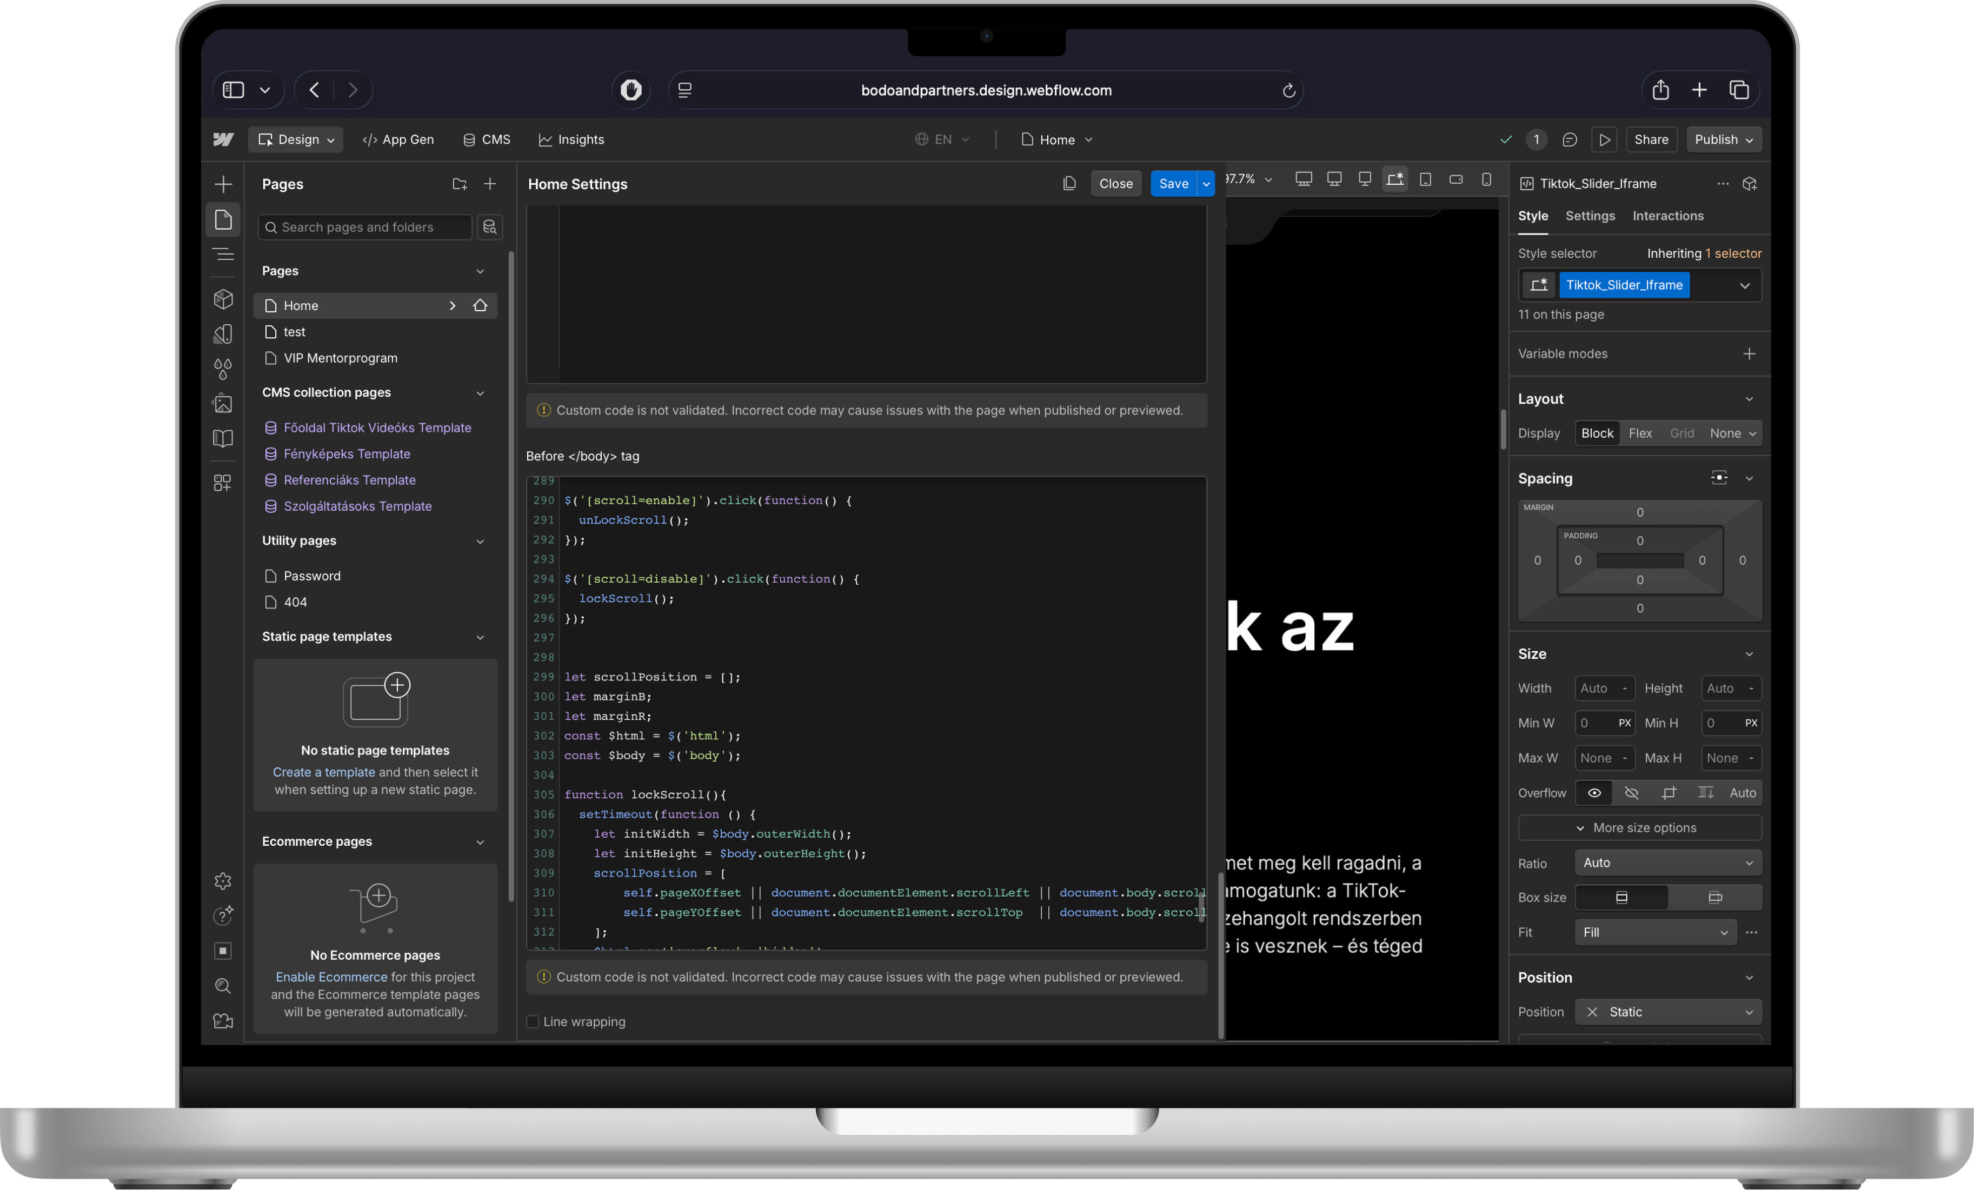Click the Search pages and folders field
The width and height of the screenshot is (1974, 1190).
coord(365,228)
